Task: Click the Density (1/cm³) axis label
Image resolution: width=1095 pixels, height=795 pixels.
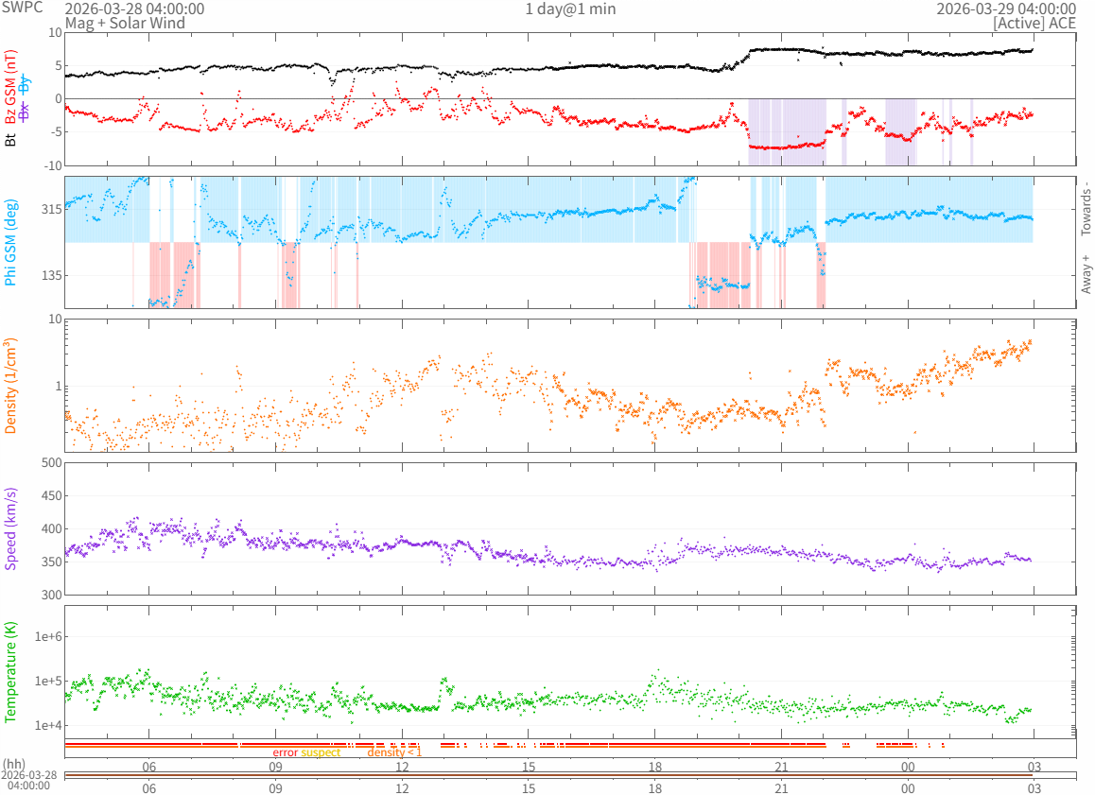Action: point(10,386)
